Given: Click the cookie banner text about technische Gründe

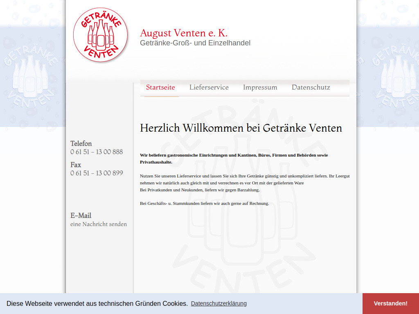Looking at the screenshot, I should tap(98, 303).
